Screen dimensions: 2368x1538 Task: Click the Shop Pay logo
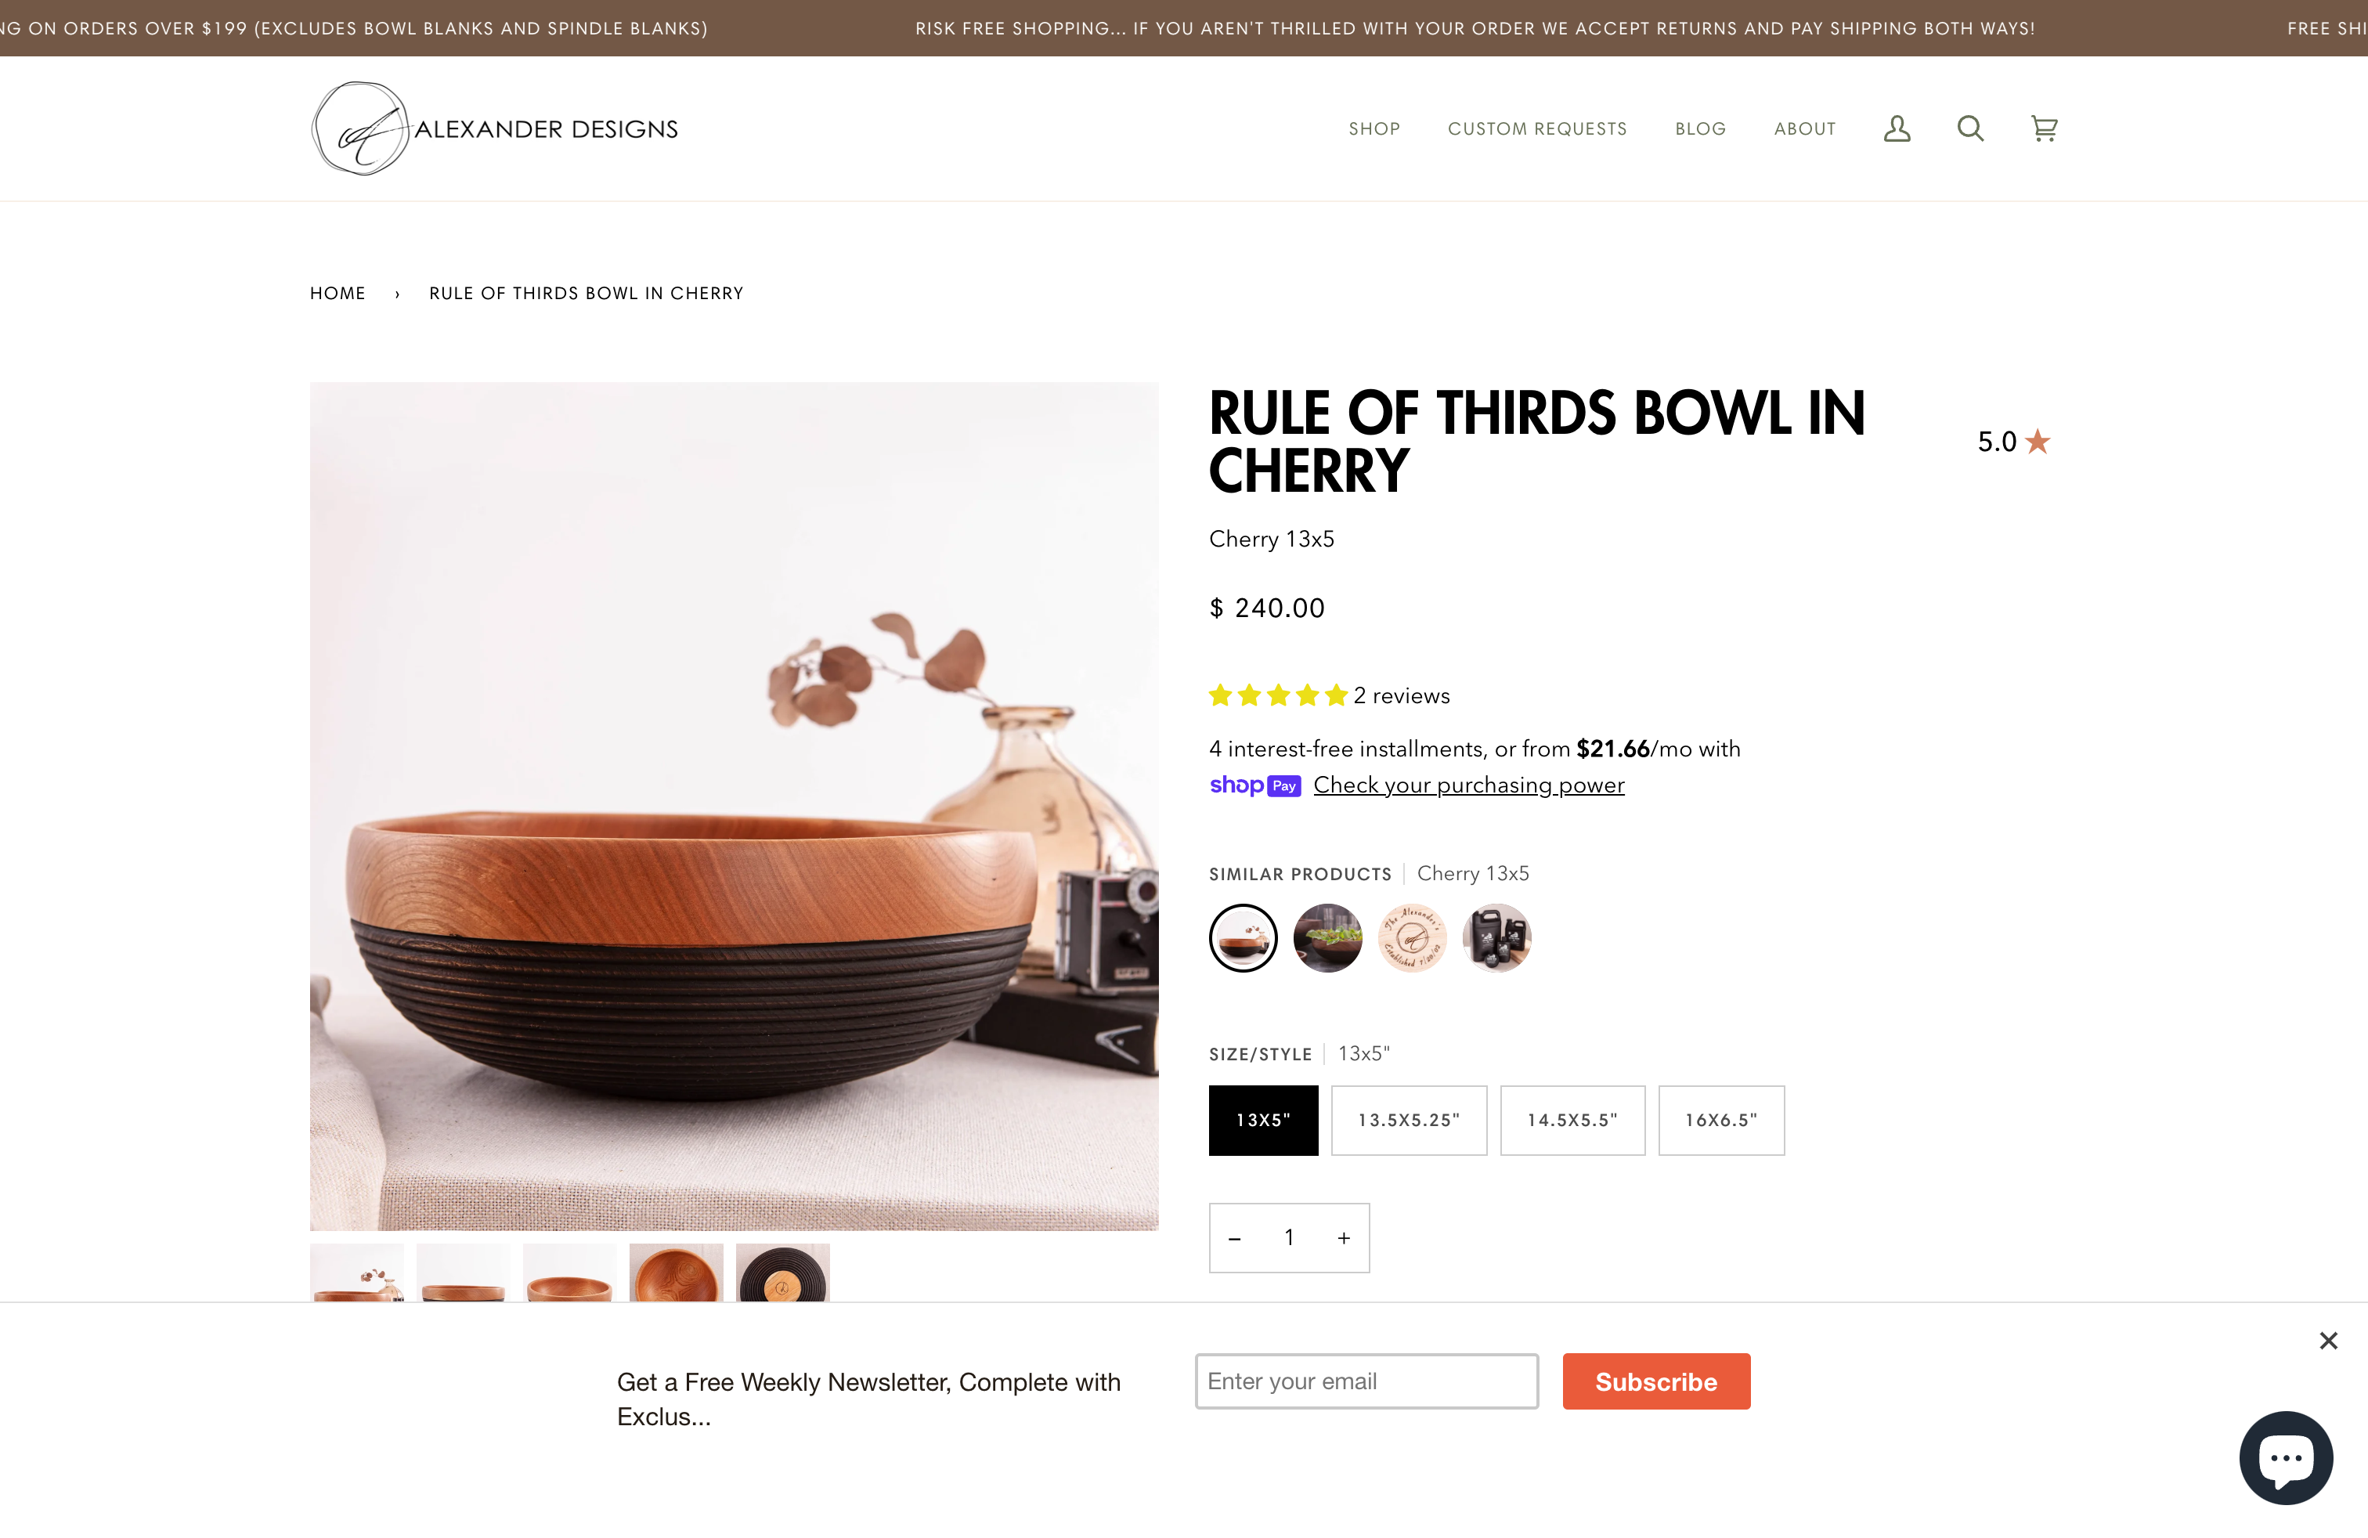click(1254, 785)
